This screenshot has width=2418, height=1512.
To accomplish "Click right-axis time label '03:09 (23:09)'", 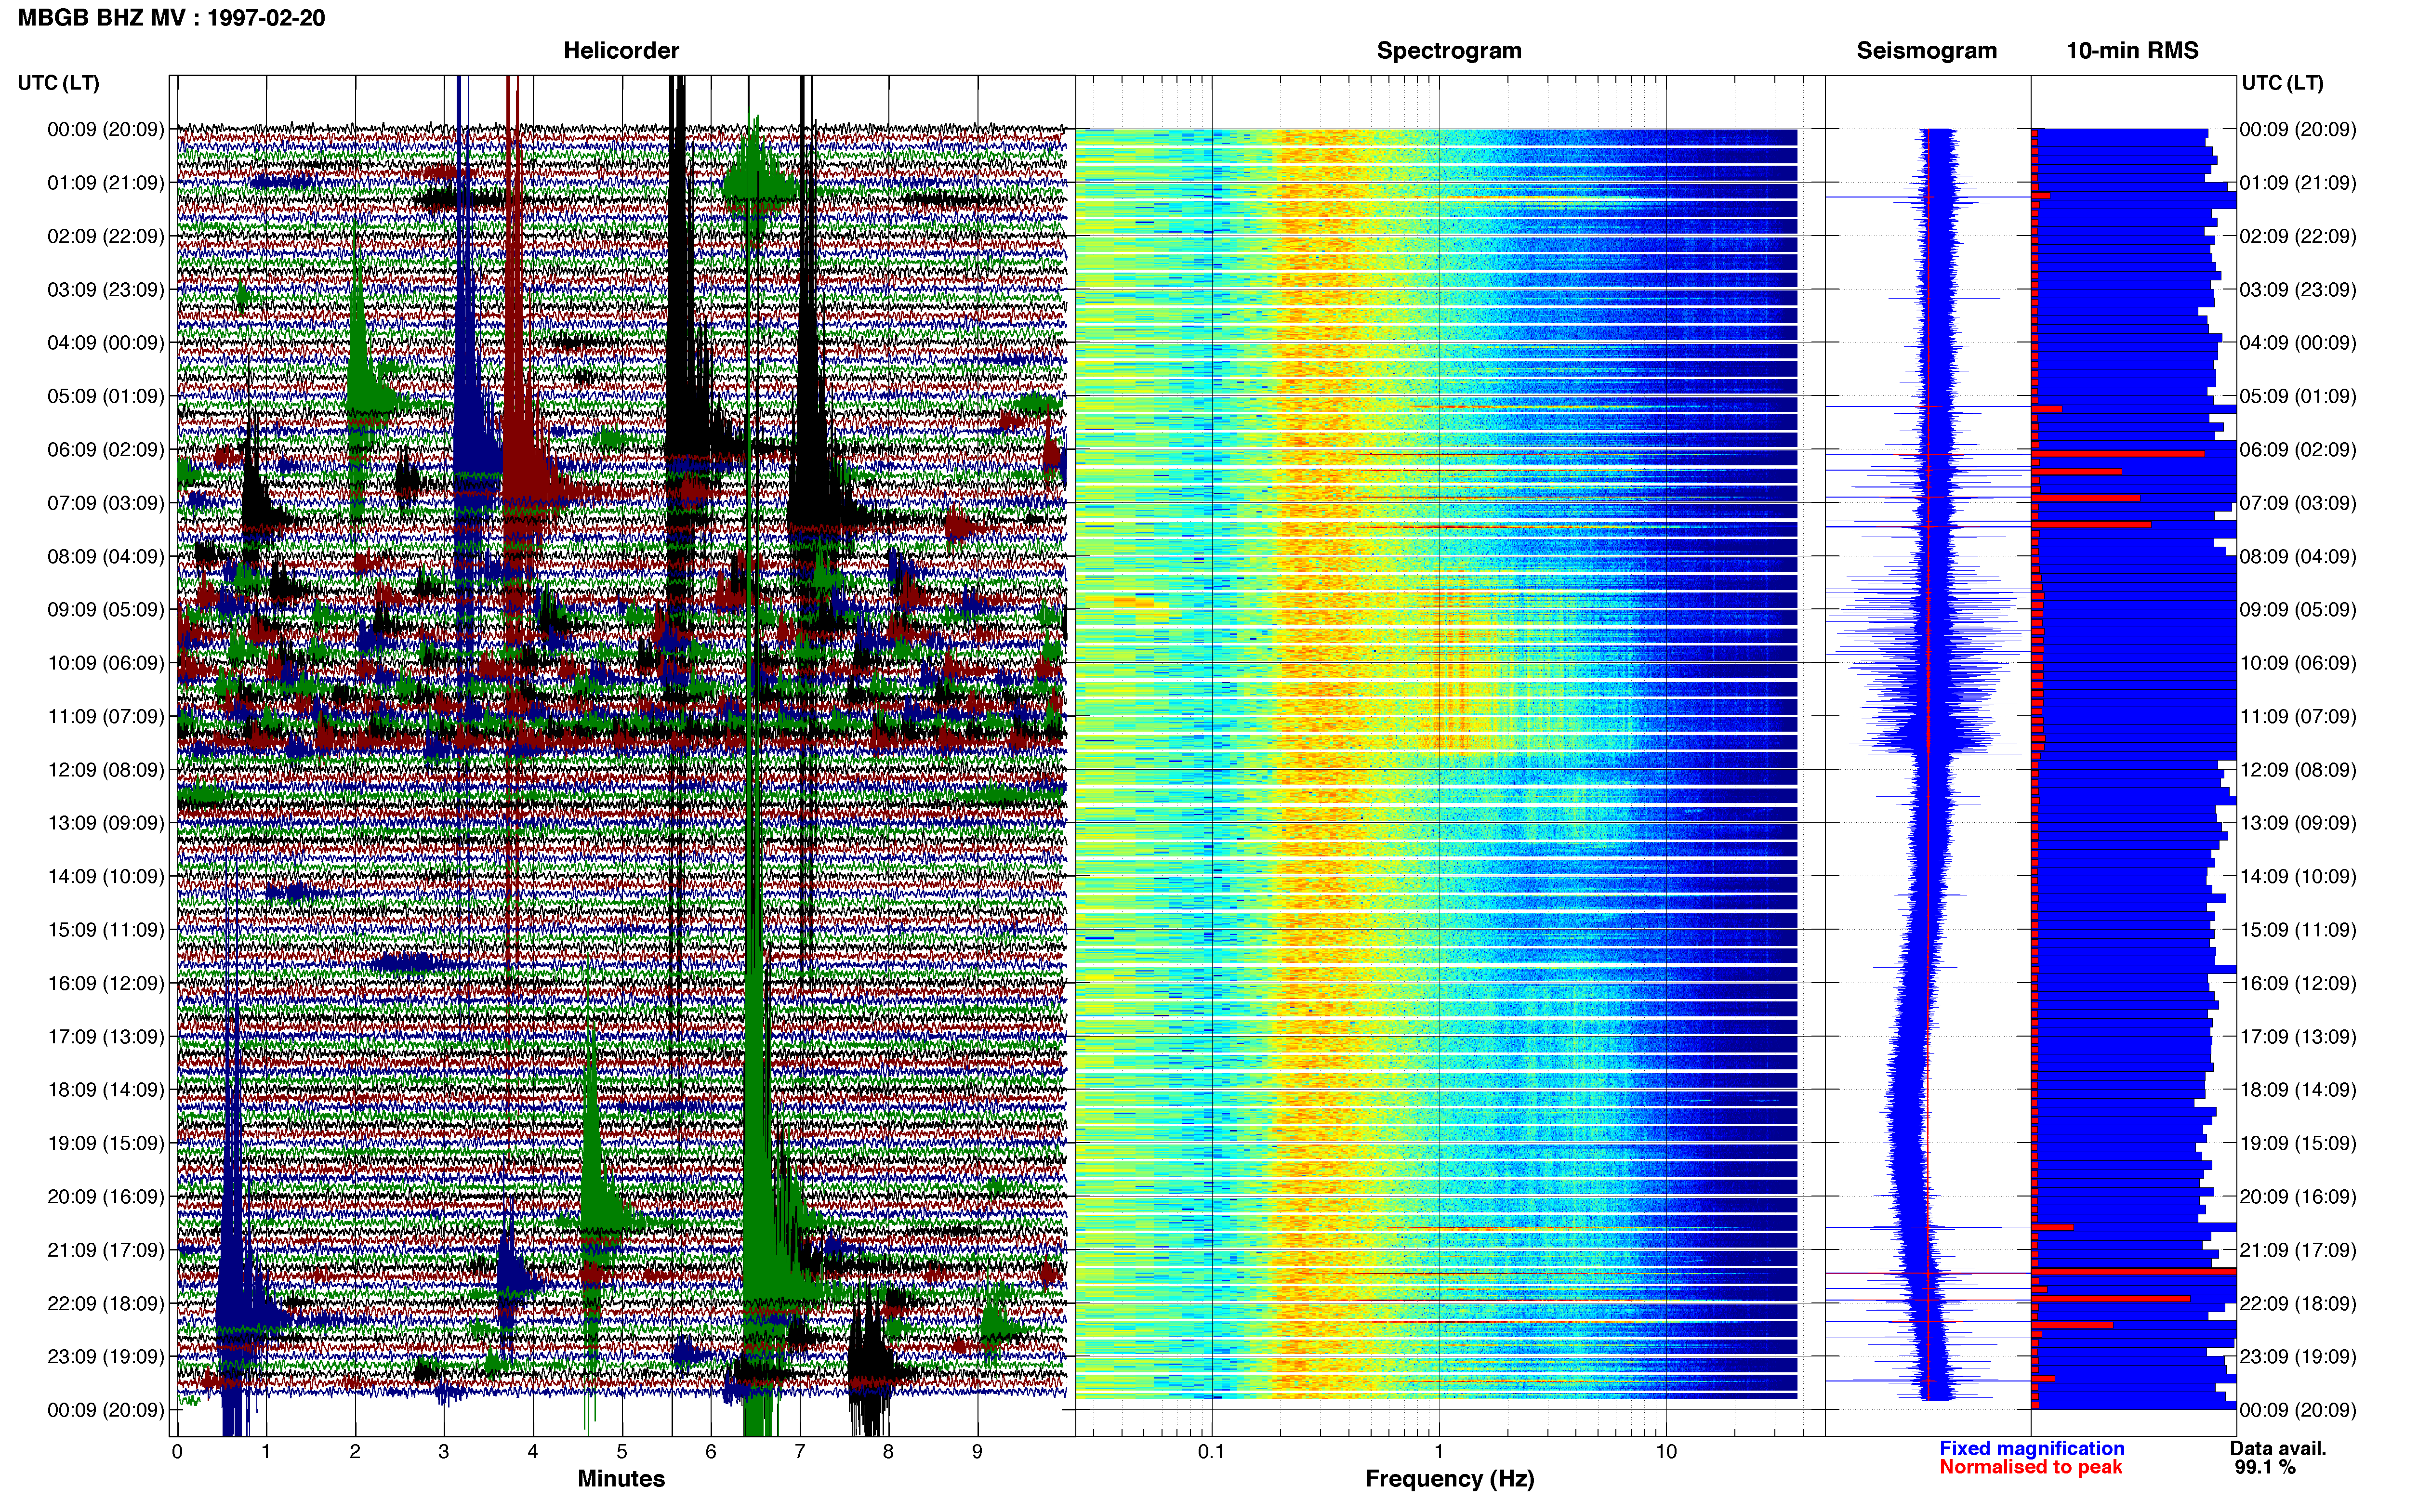I will [2298, 290].
